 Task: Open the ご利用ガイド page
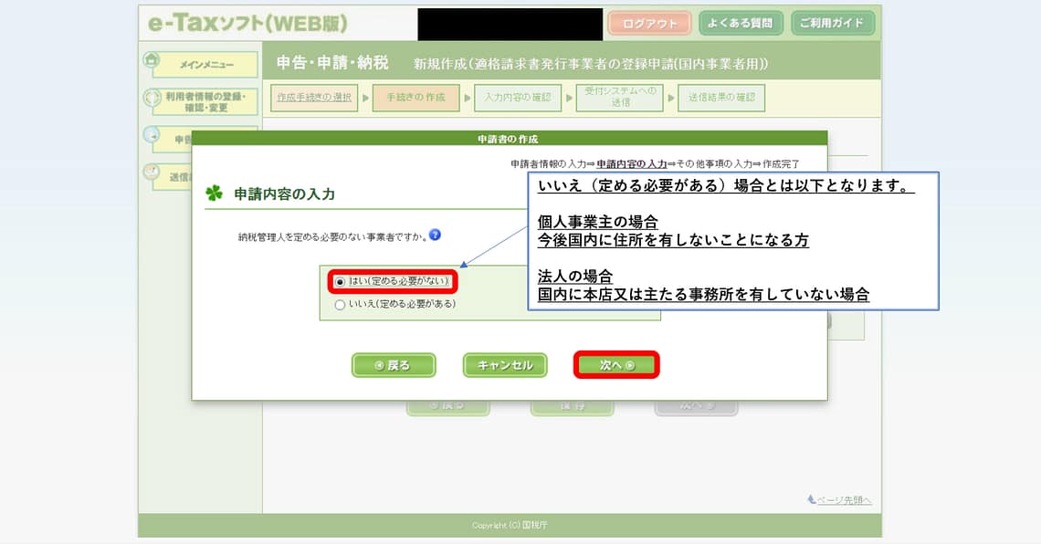(832, 24)
